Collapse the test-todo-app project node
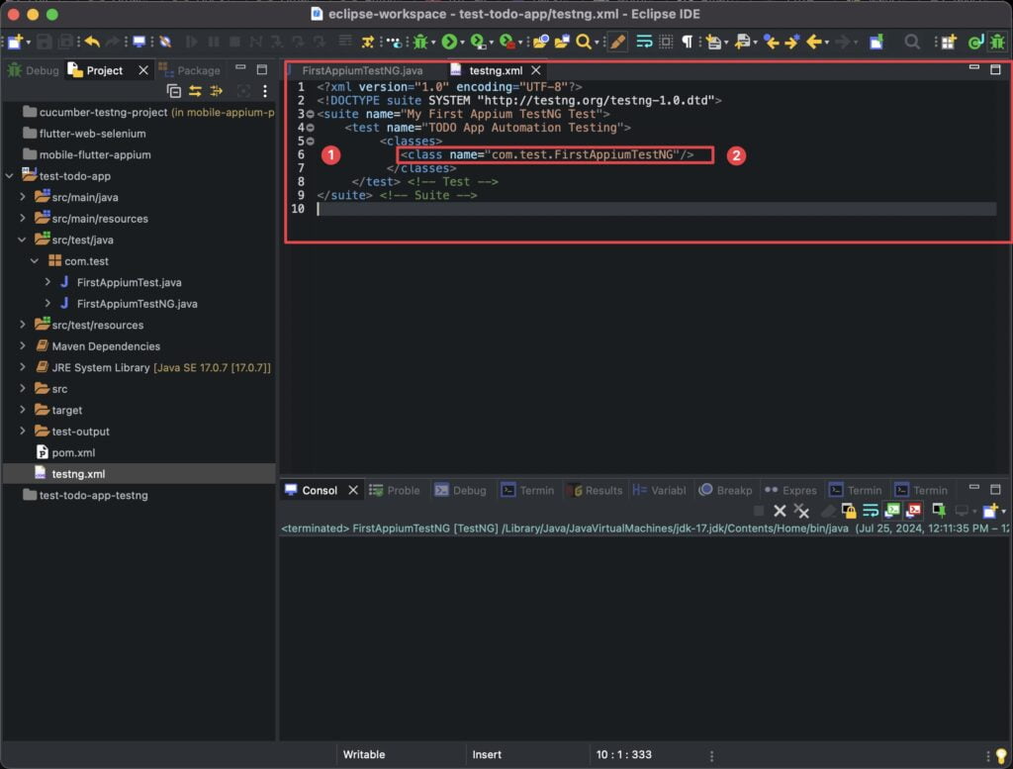This screenshot has width=1013, height=769. [10, 176]
